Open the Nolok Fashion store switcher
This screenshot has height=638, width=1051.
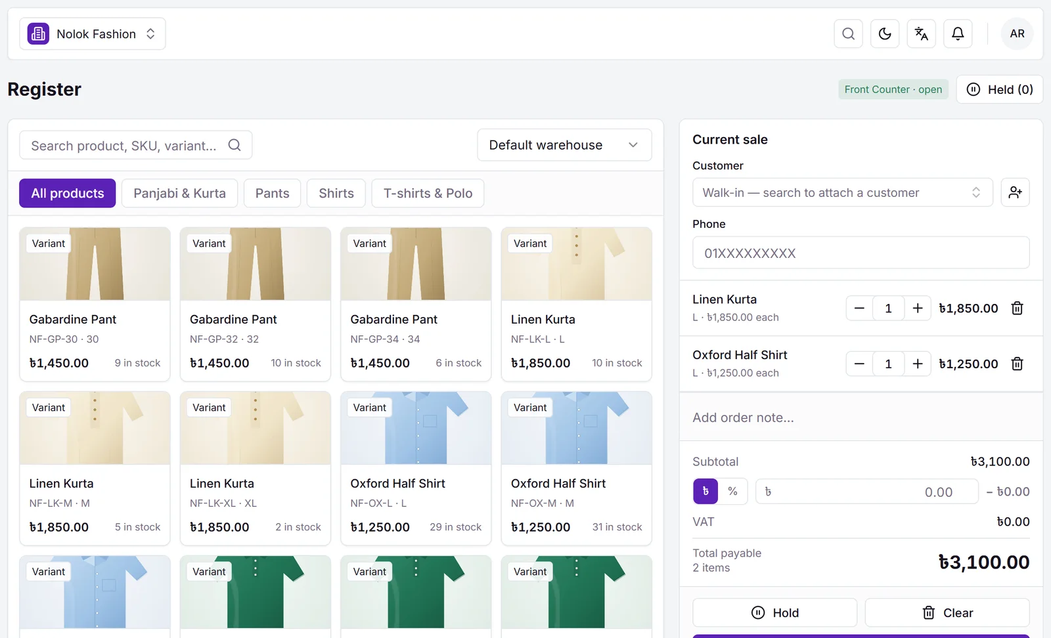click(x=93, y=33)
